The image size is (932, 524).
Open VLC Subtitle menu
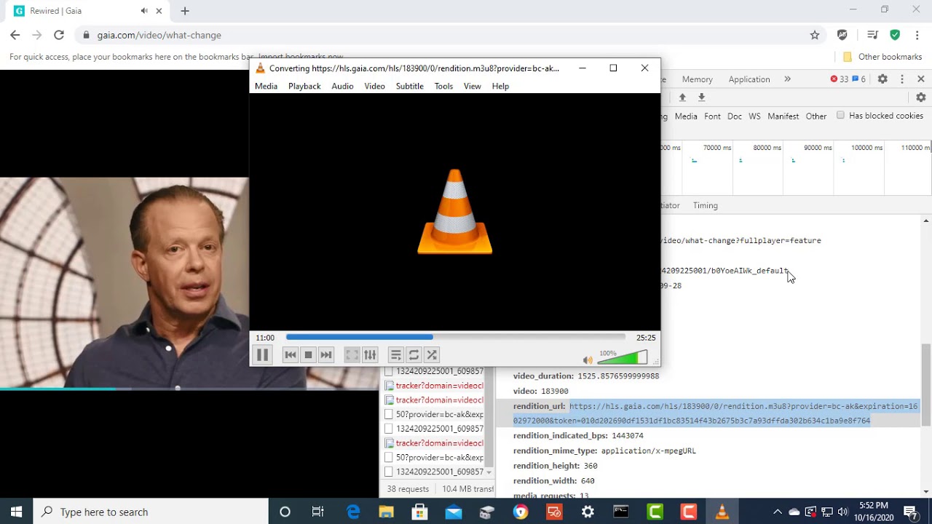point(409,86)
